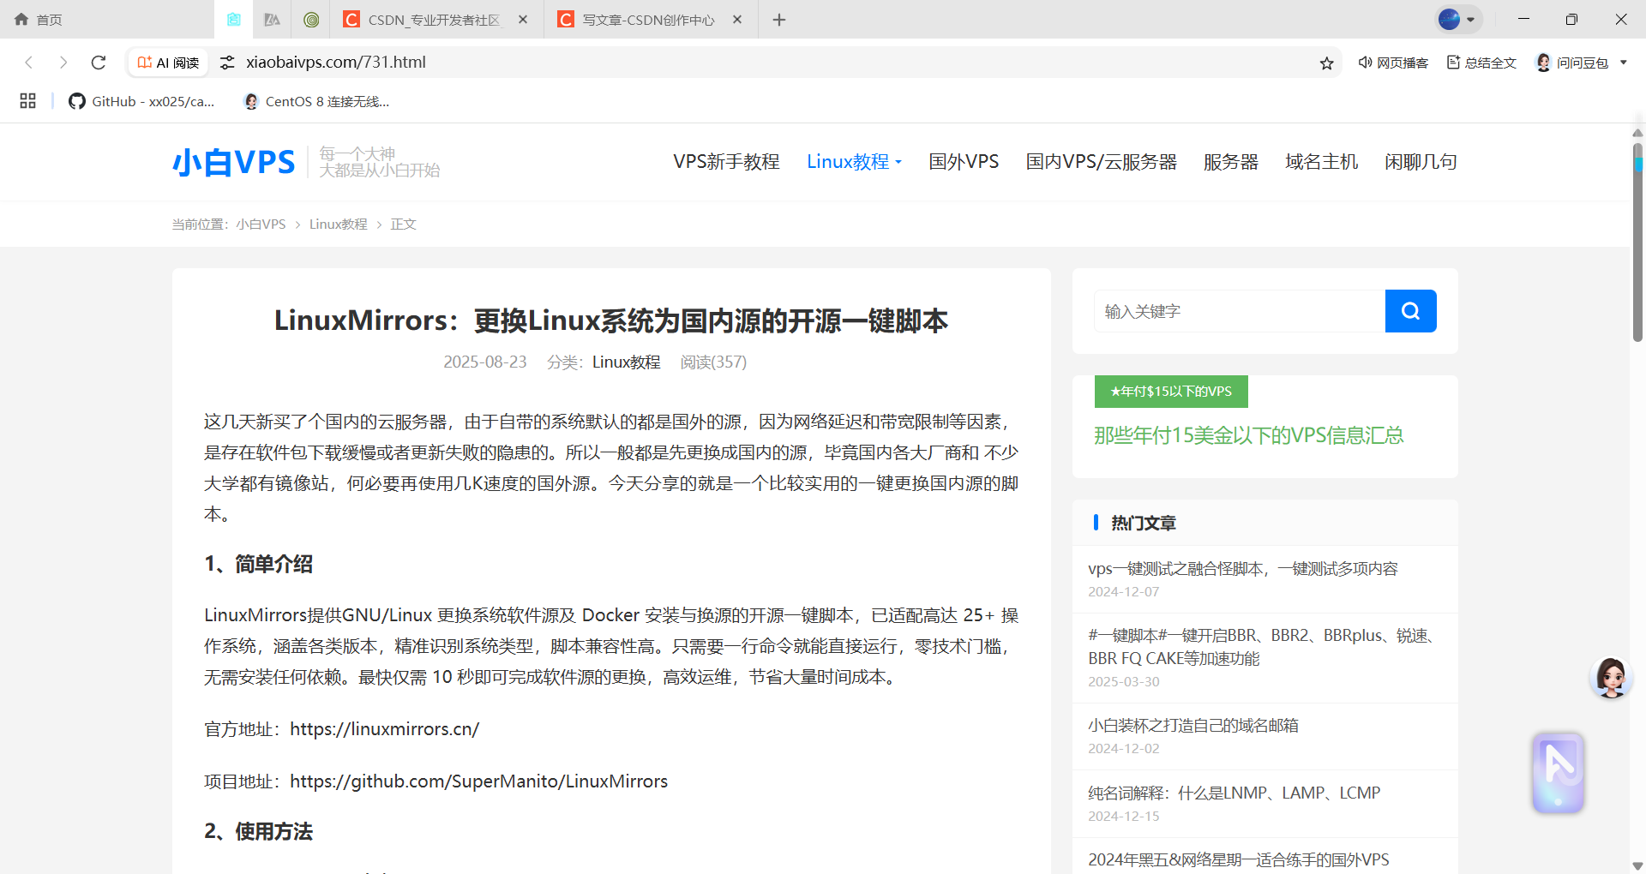Click the ★年付$15以下的VPS green tag
Viewport: 1646px width, 874px height.
pyautogui.click(x=1171, y=392)
